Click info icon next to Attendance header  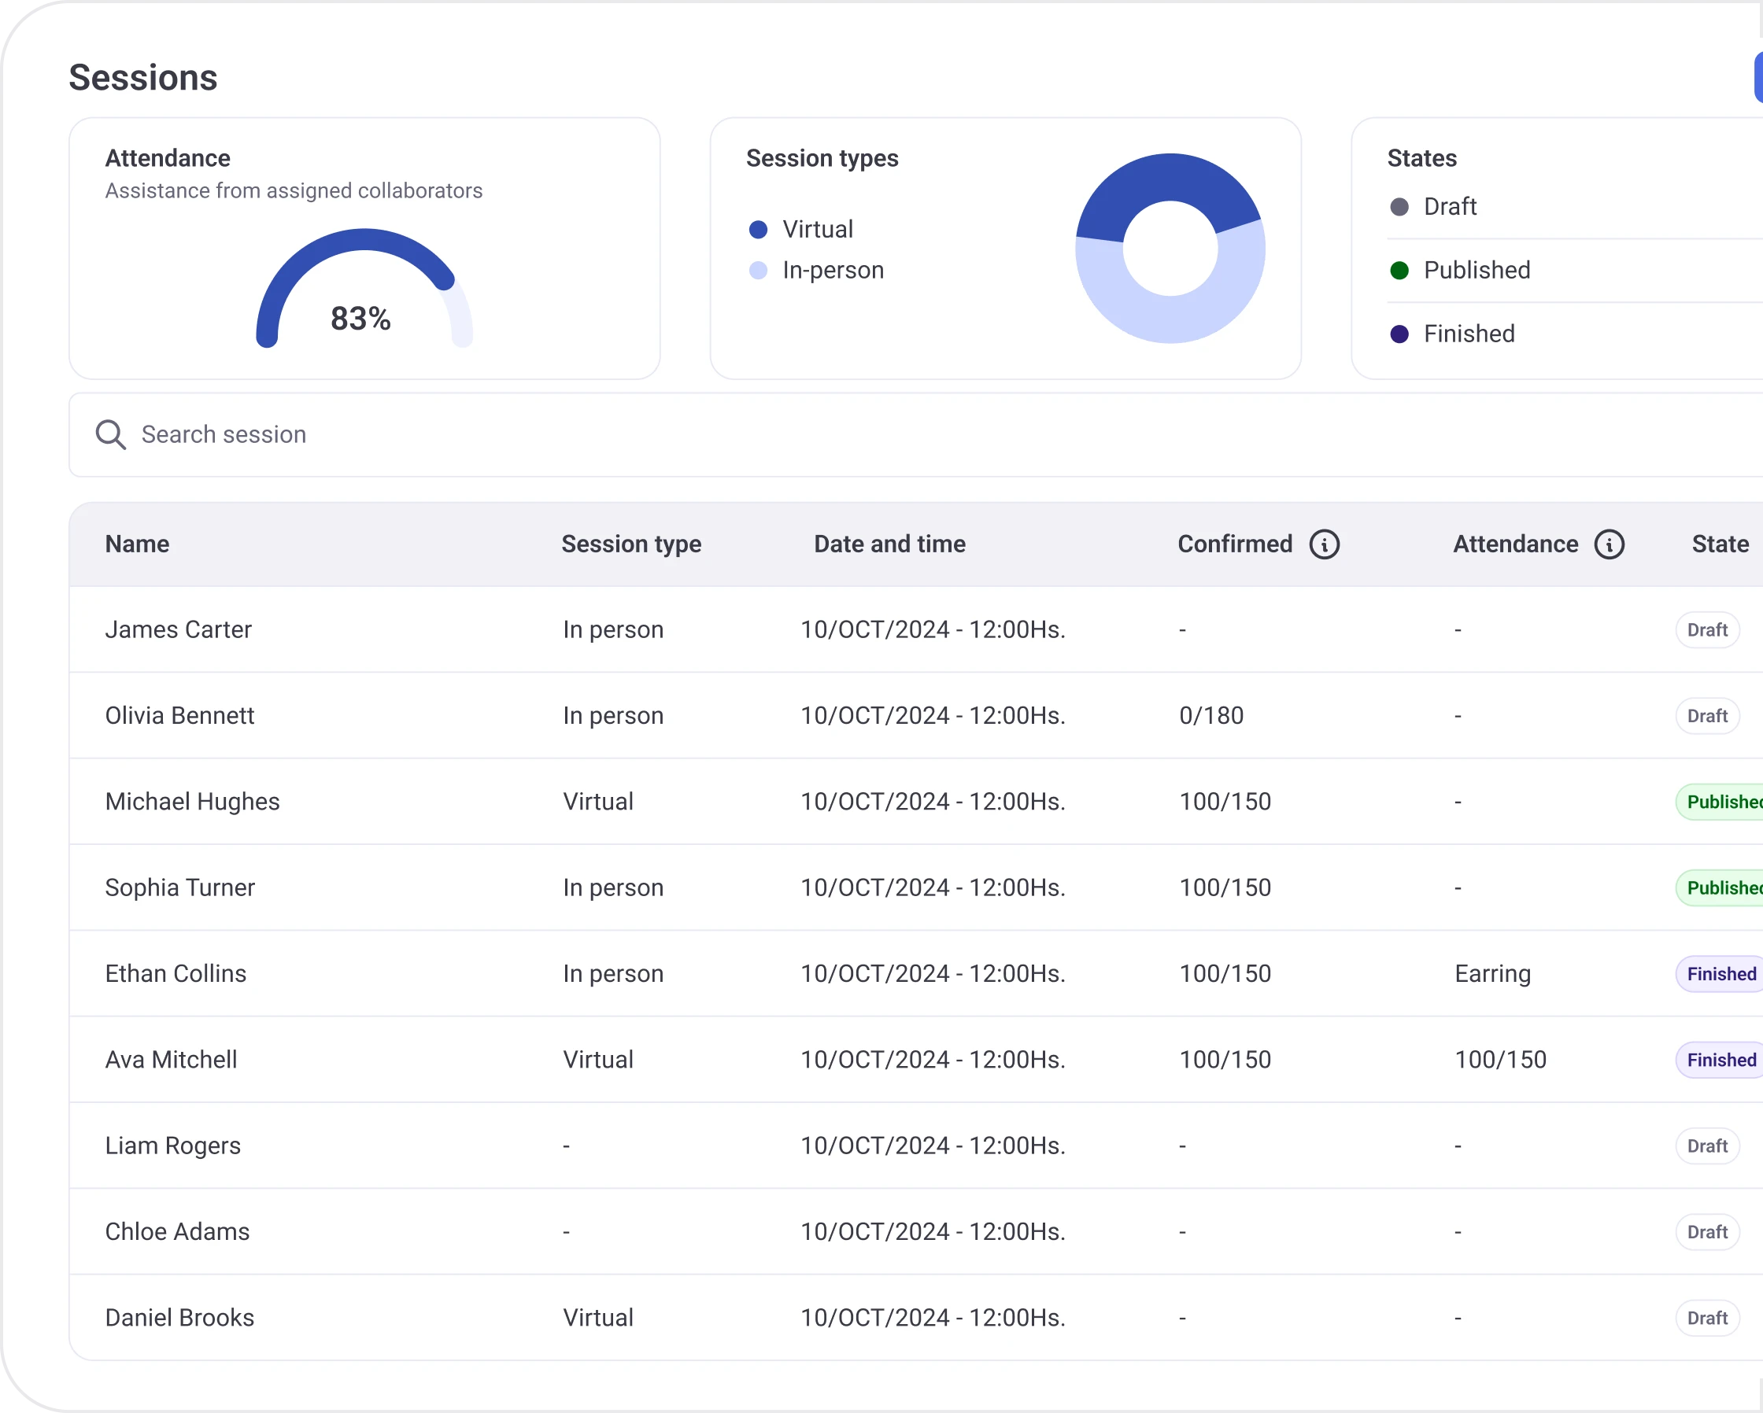(x=1609, y=544)
